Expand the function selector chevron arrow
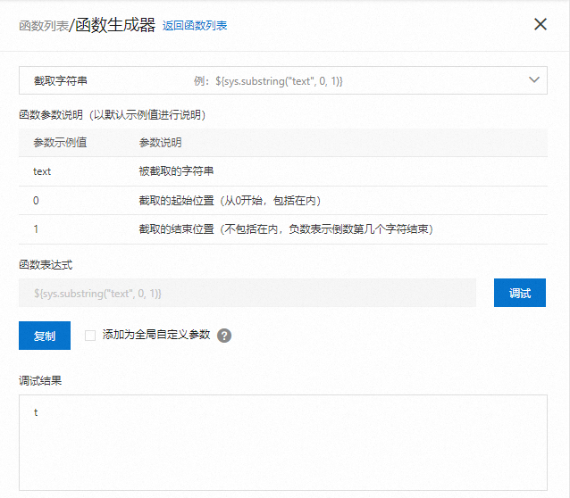The image size is (570, 498). 533,79
